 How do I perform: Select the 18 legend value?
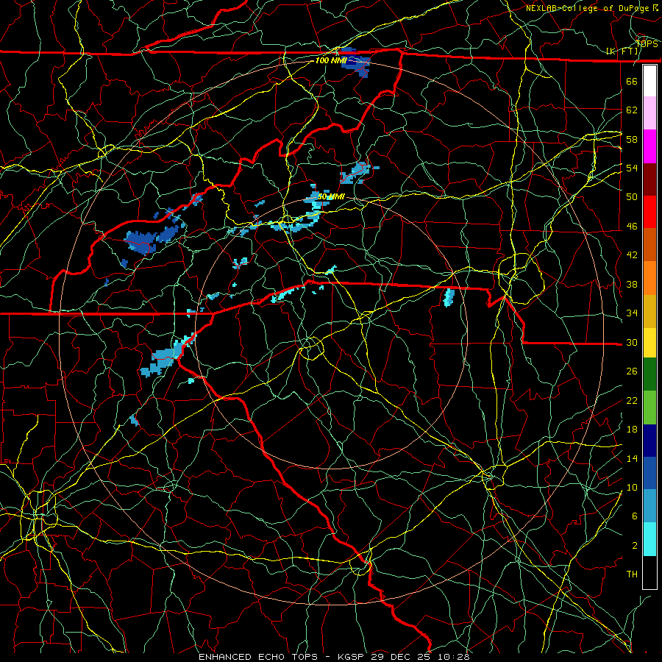coord(632,430)
